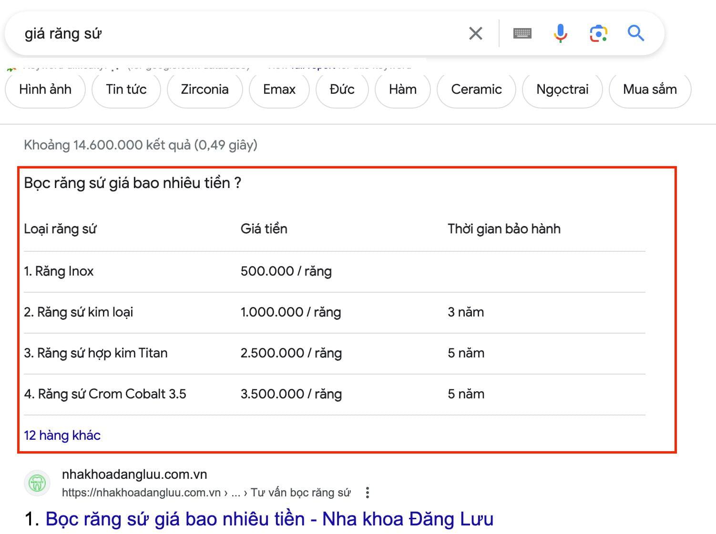Filter results by Zirconia
This screenshot has height=534, width=716.
(205, 89)
